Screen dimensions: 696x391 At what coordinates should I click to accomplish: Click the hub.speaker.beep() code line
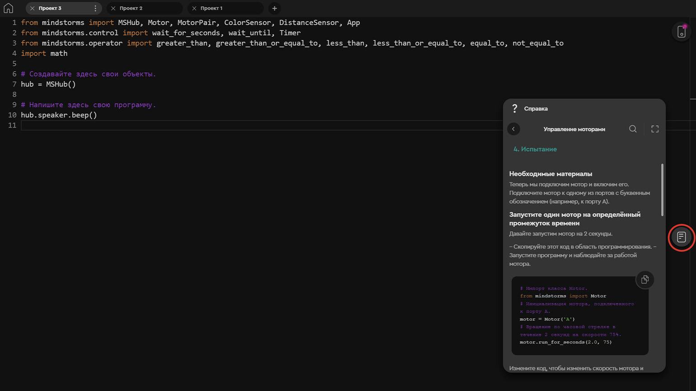tap(59, 115)
